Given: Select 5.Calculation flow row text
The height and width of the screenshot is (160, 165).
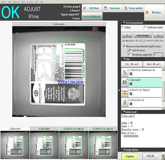Looking at the screenshot, I should (x=137, y=100).
